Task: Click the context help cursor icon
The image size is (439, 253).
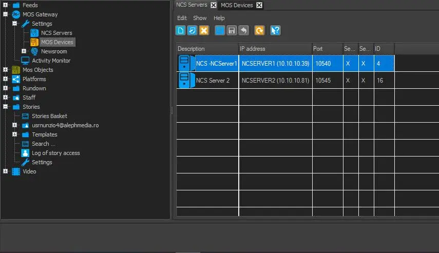Action: pos(275,31)
